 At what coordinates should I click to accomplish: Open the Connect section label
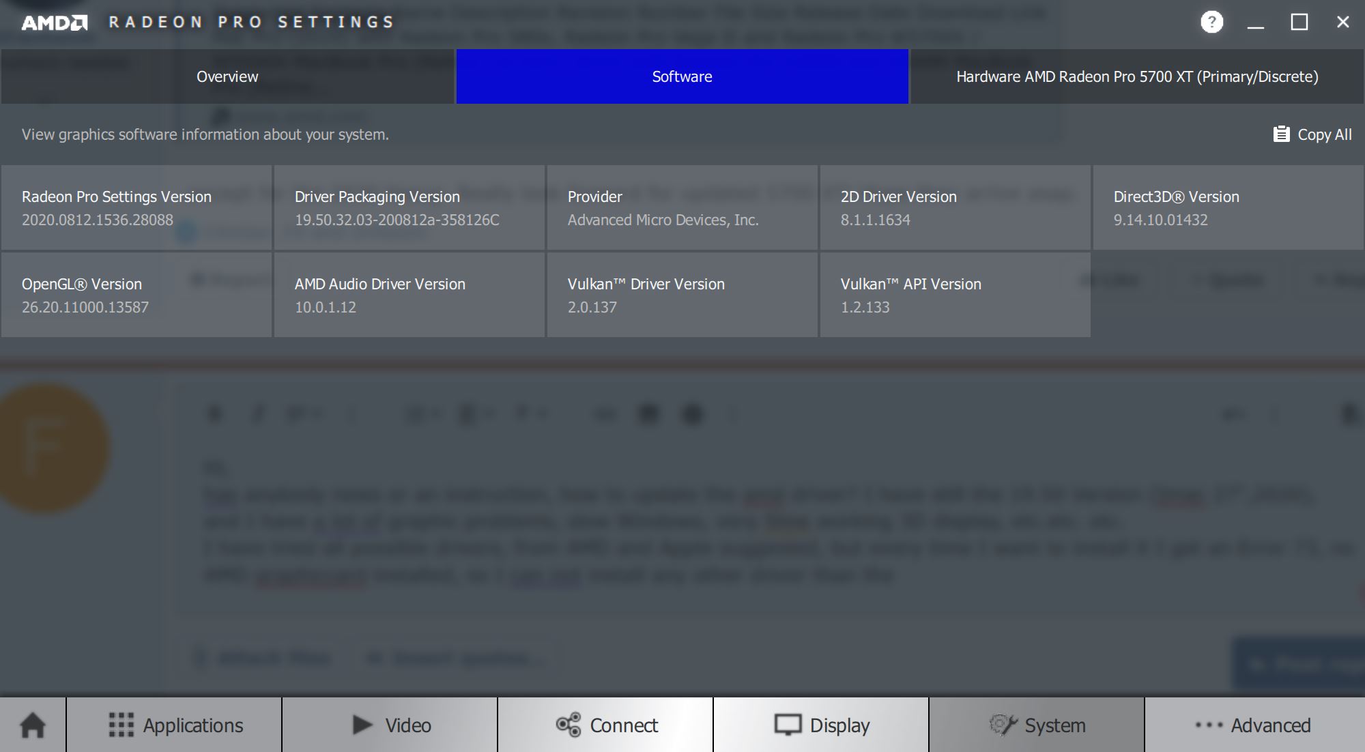(624, 725)
